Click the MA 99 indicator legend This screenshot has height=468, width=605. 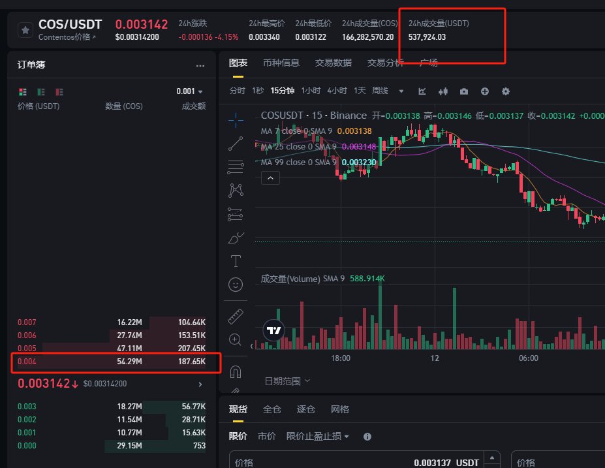tap(318, 163)
